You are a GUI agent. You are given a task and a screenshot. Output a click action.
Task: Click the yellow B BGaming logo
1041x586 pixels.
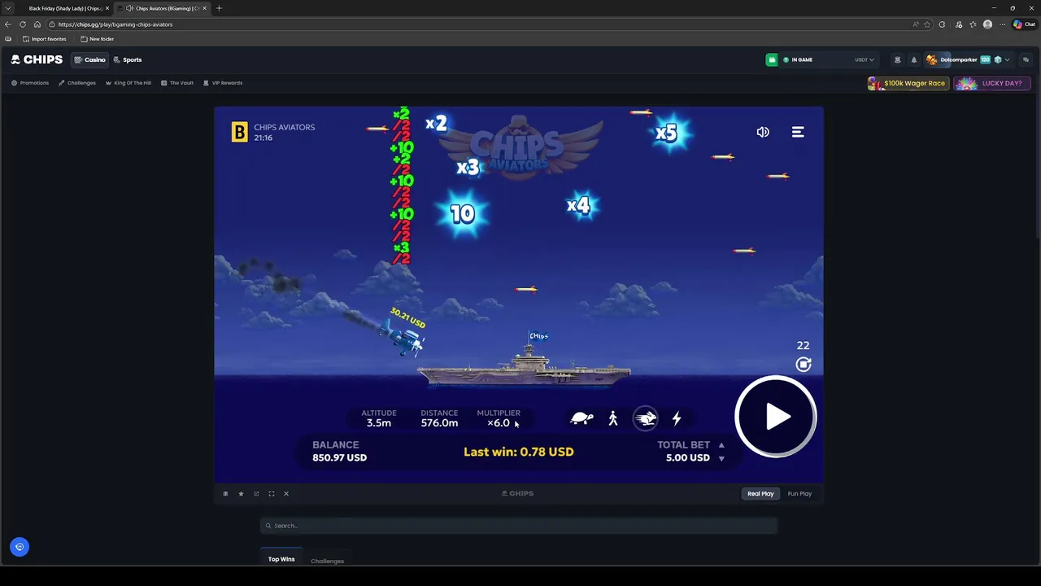(x=239, y=132)
